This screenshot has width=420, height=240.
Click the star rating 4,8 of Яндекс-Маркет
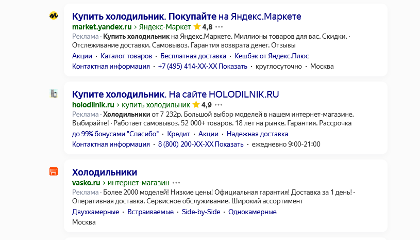pos(203,27)
